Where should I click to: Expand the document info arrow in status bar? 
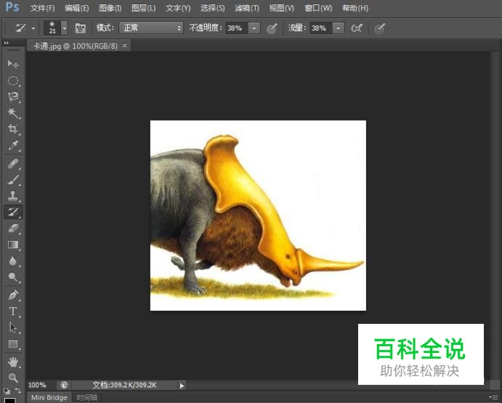pos(182,386)
